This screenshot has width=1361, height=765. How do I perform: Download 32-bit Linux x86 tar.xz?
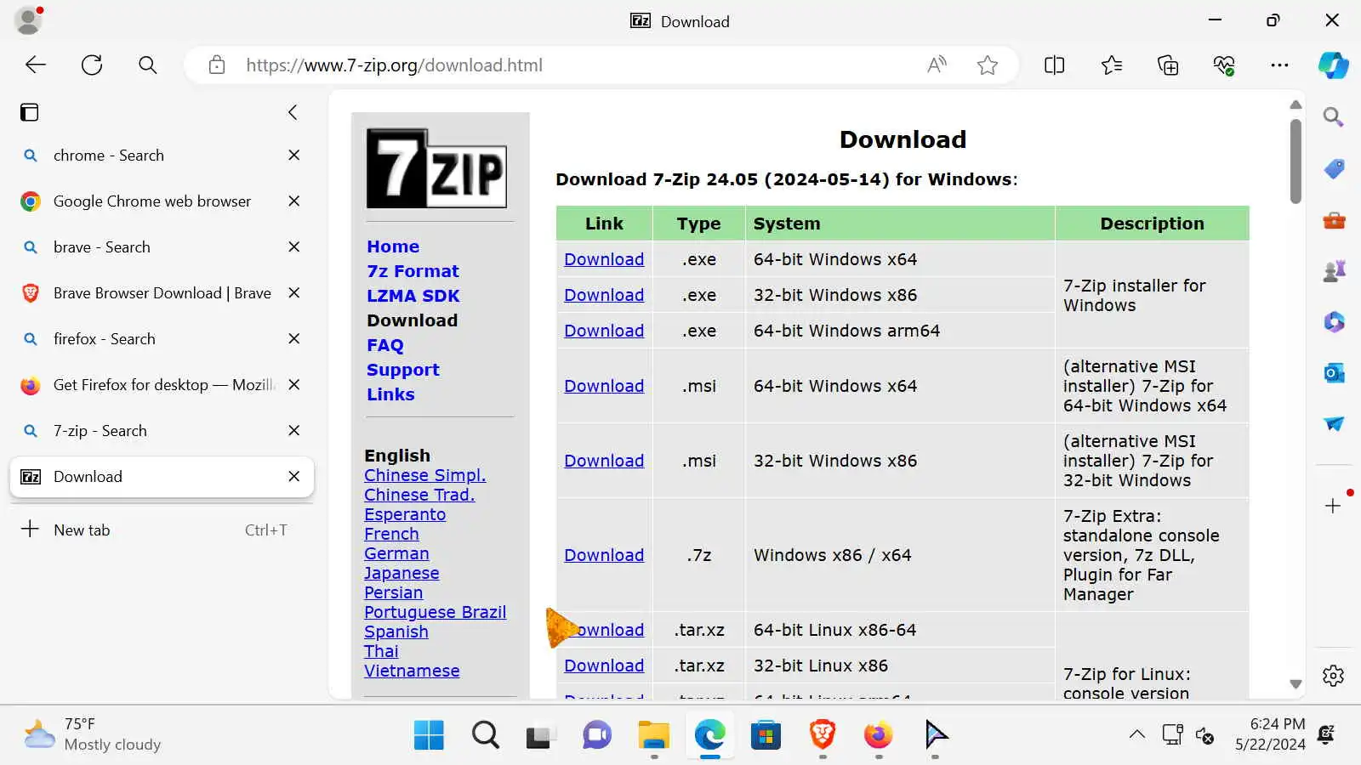tap(604, 666)
